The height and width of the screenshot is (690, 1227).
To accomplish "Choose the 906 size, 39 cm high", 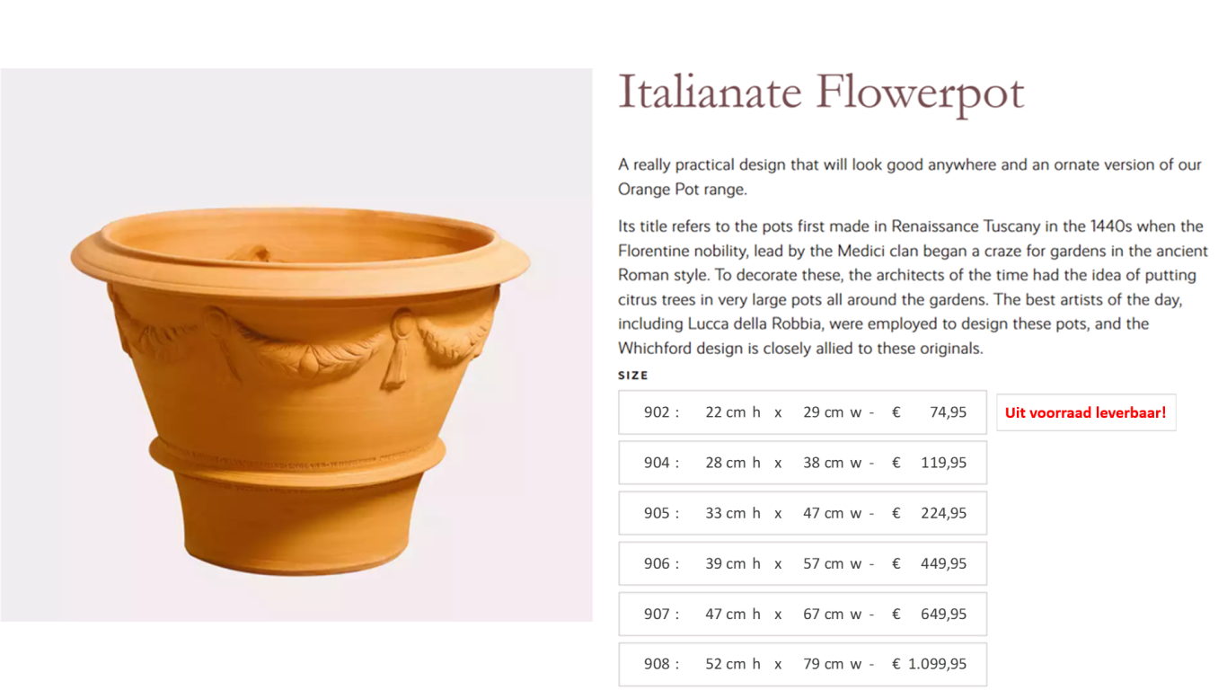I will 802,563.
